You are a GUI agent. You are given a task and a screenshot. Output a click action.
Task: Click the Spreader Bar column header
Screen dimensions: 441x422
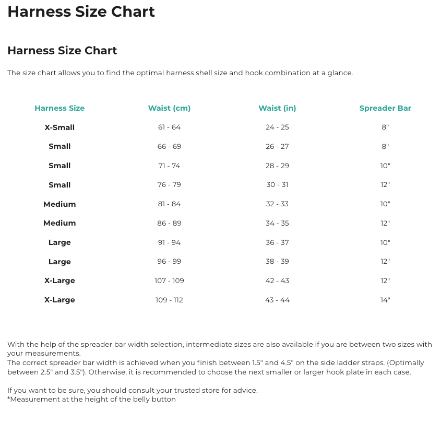click(385, 108)
